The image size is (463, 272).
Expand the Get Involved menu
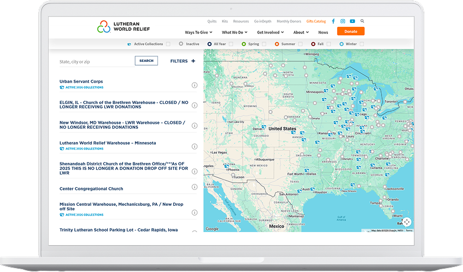(x=270, y=32)
